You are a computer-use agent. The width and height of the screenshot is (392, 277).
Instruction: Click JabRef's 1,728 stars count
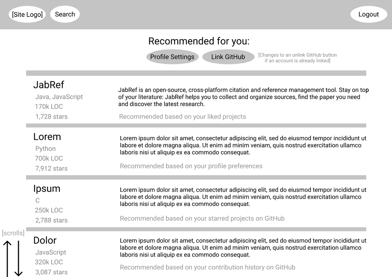(x=51, y=117)
